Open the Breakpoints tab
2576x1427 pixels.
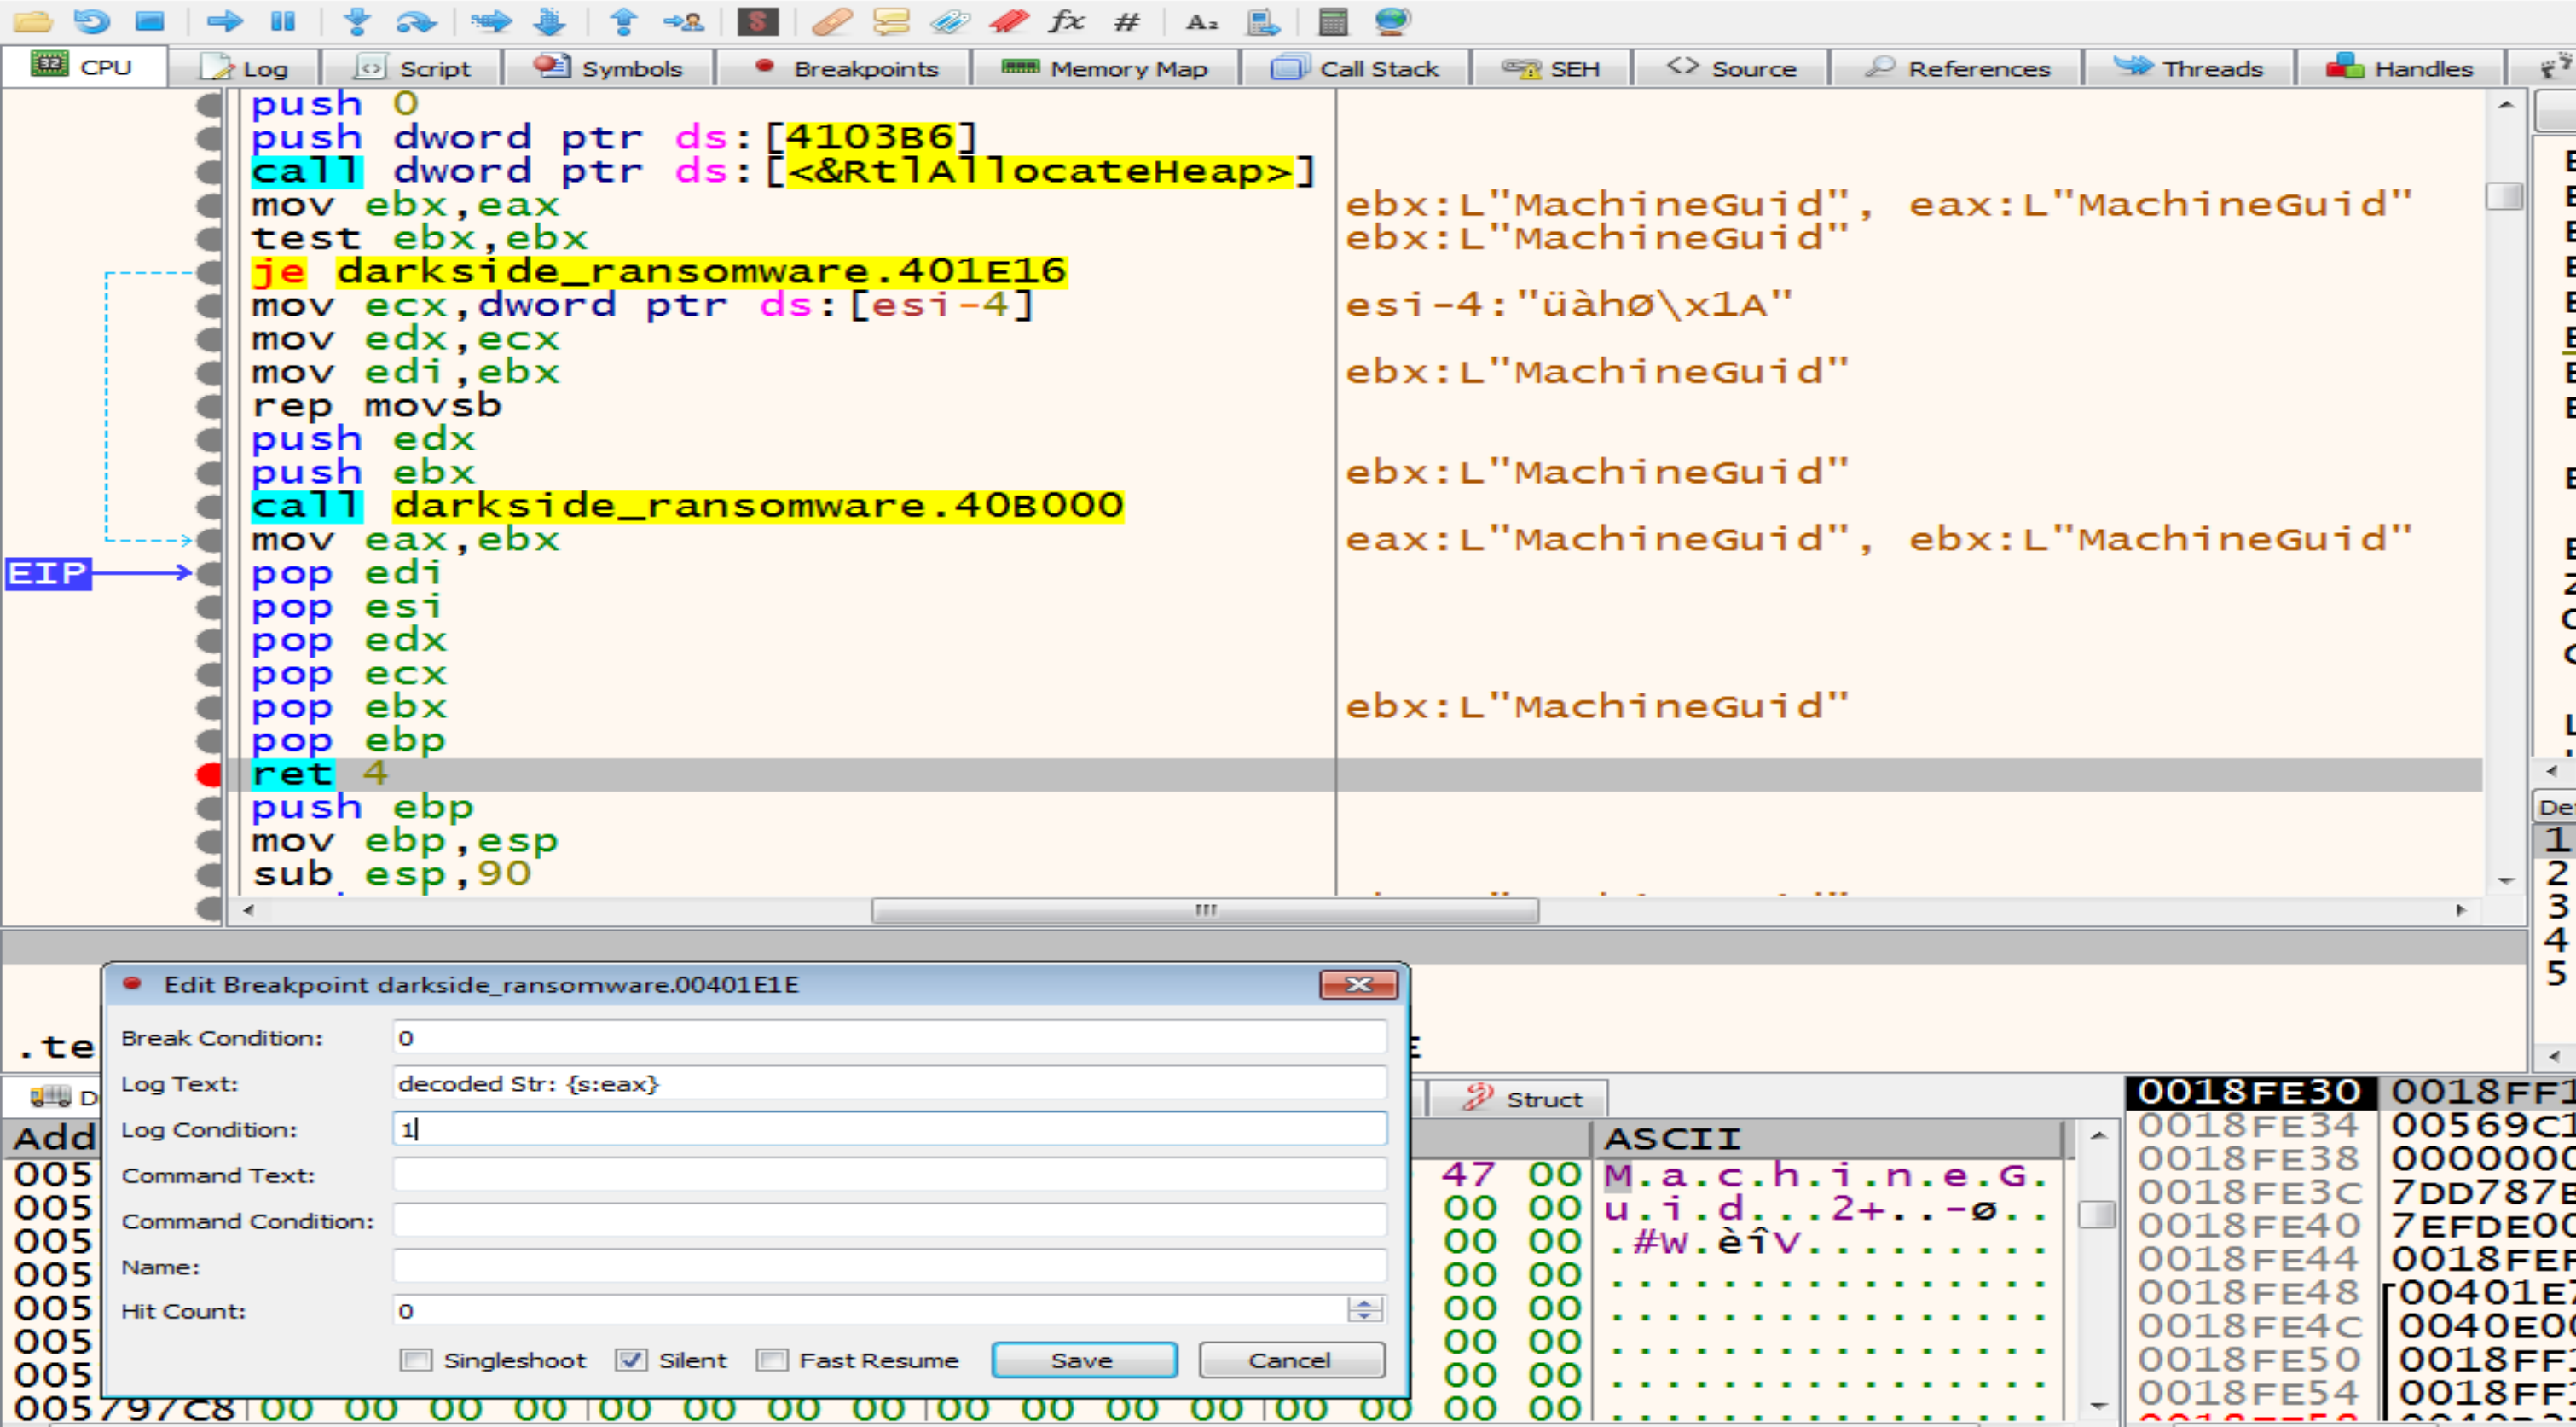[846, 68]
